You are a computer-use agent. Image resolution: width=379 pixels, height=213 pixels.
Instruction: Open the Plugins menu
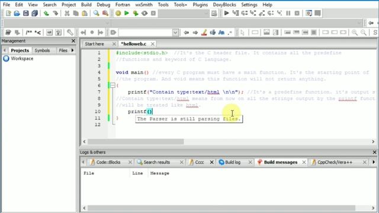[x=200, y=5]
